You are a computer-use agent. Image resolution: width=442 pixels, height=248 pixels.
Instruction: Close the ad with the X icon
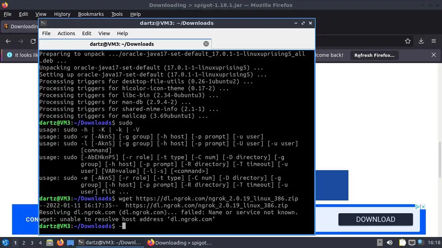pos(423,207)
